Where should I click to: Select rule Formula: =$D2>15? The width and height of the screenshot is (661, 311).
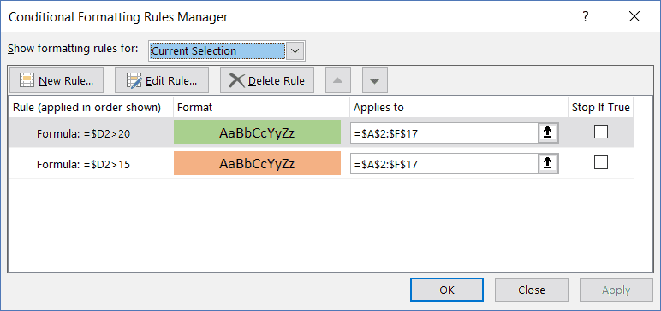(83, 164)
